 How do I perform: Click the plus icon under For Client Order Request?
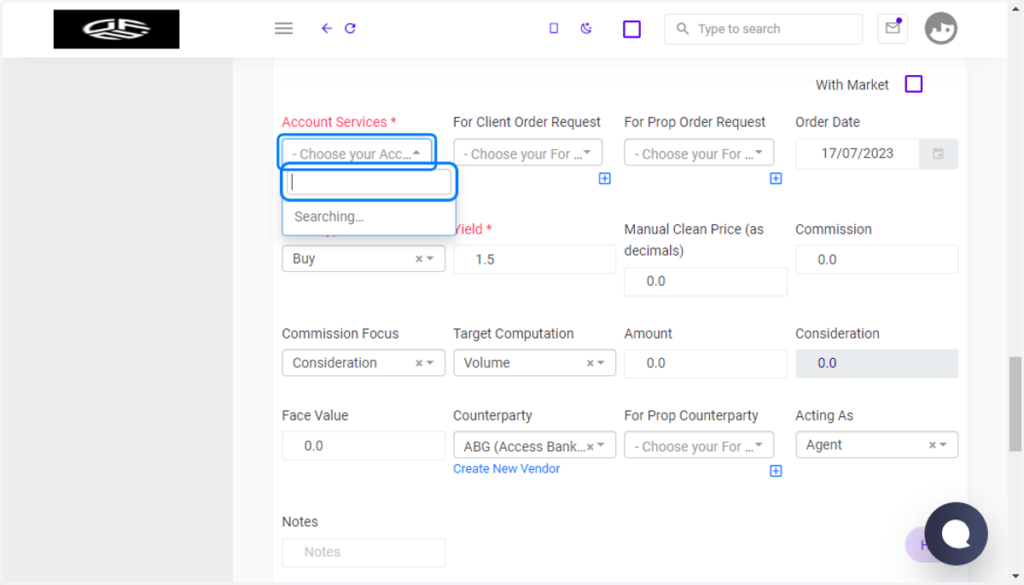(604, 178)
